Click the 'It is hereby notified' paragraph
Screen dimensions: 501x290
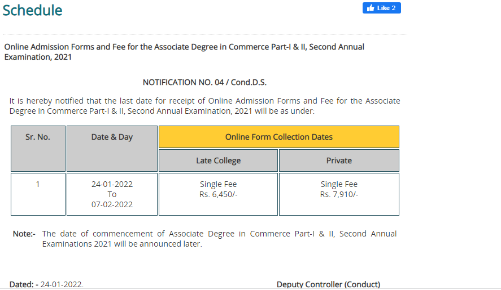(204, 106)
